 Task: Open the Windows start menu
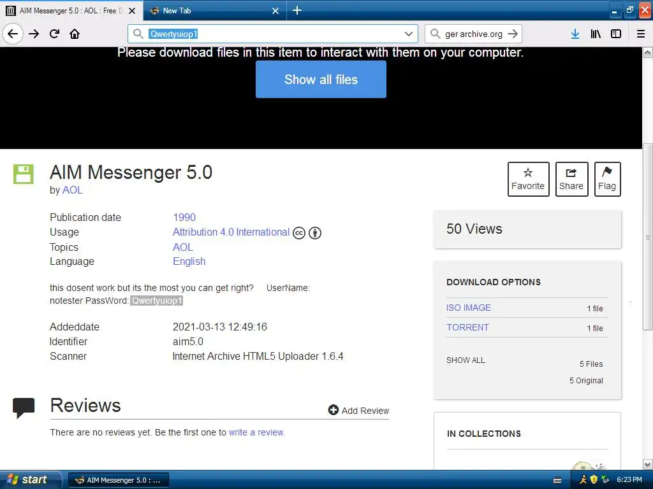click(31, 480)
